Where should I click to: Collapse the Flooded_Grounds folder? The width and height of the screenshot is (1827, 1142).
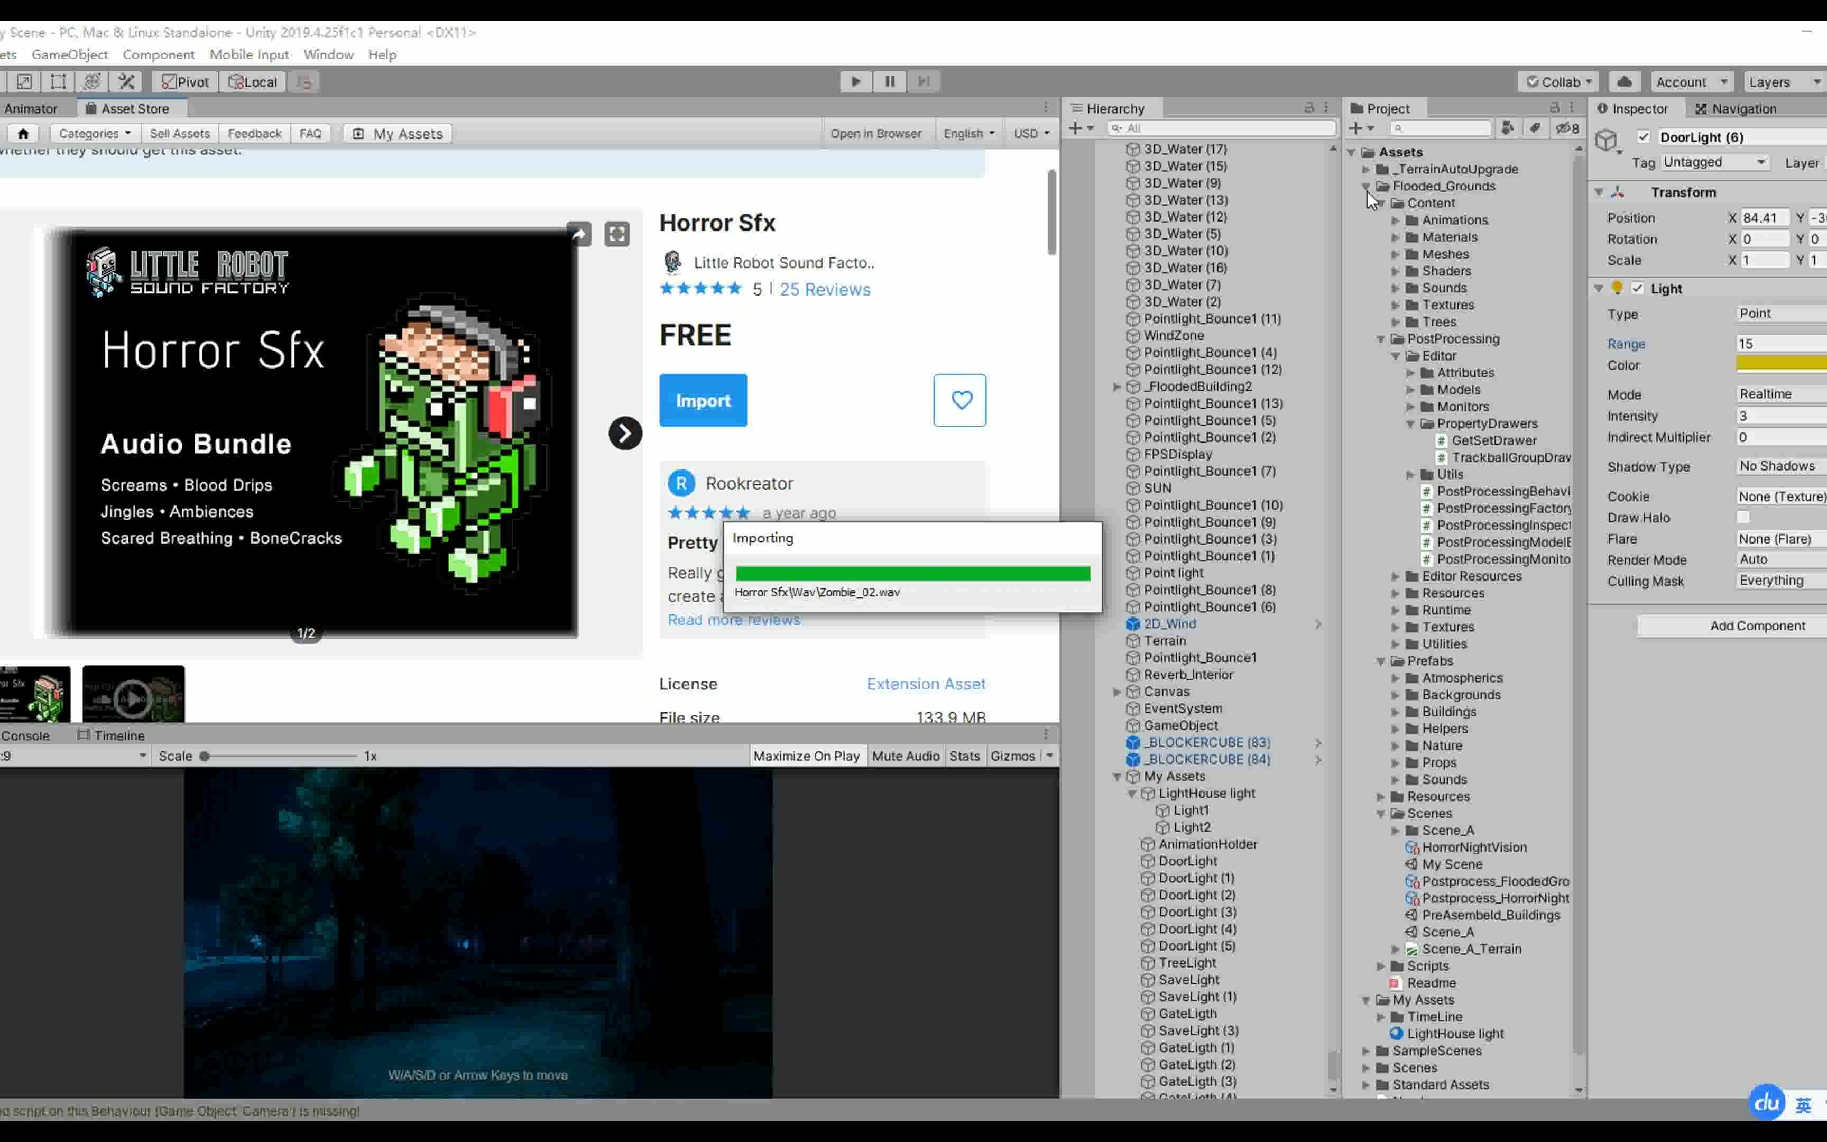coord(1367,186)
